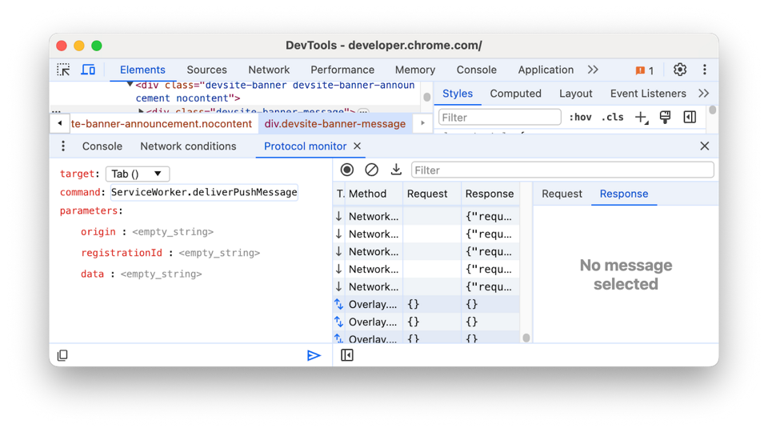
Task: Click the protocol monitor Filter field
Action: [562, 170]
